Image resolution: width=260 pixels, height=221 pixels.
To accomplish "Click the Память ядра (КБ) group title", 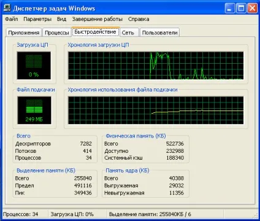I will tap(128, 170).
